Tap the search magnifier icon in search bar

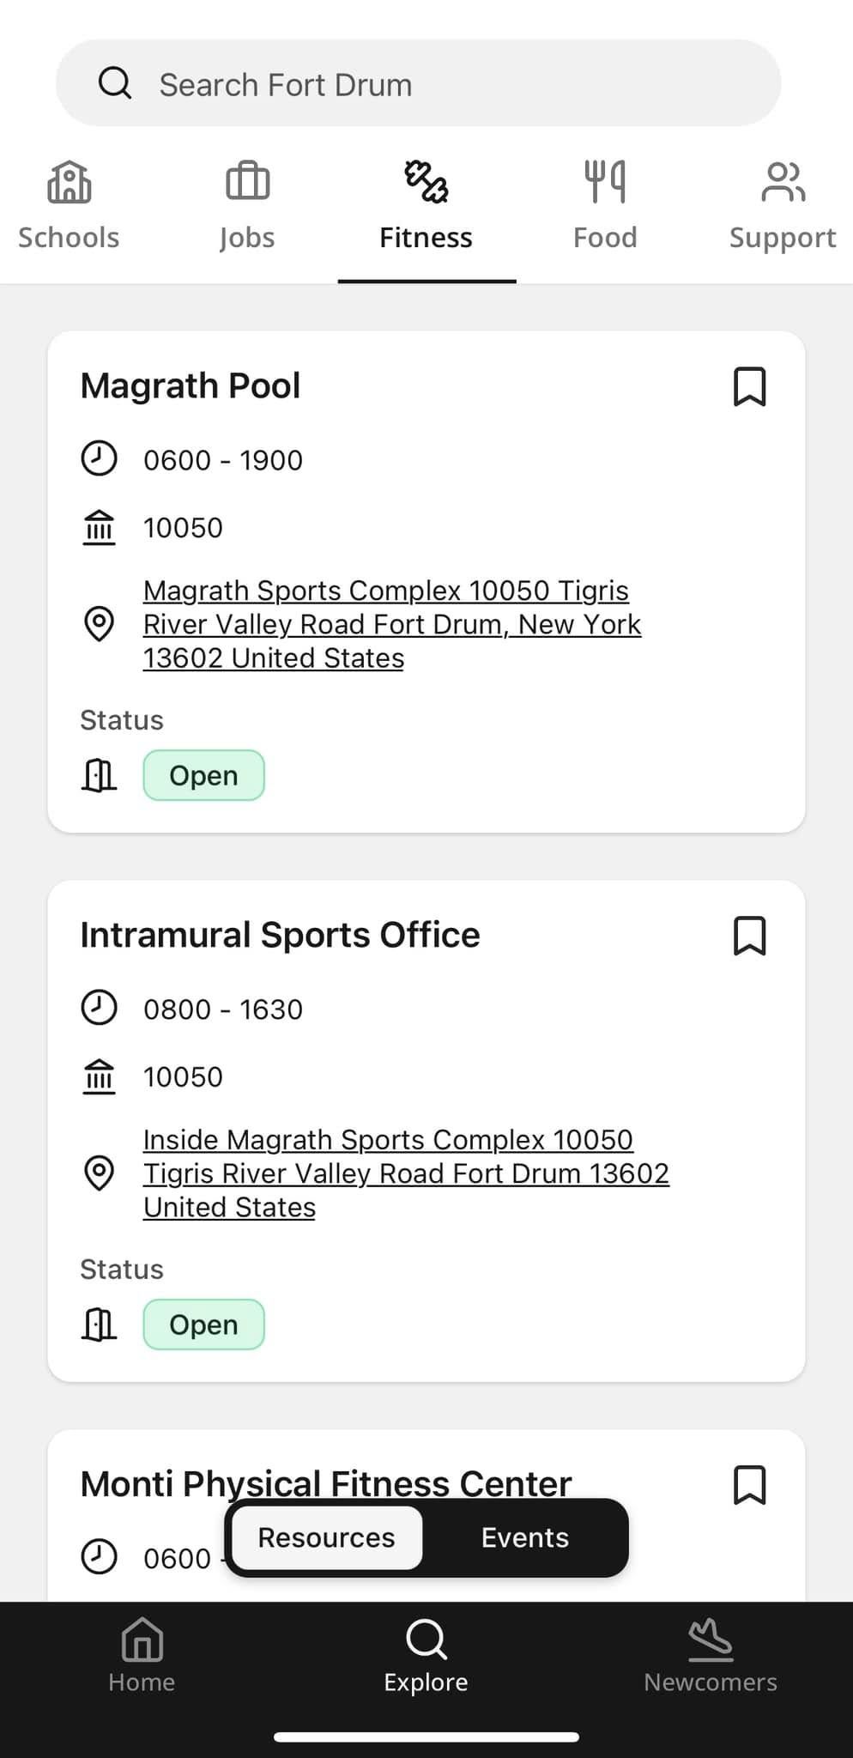click(115, 84)
